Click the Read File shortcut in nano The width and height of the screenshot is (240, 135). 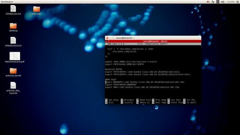tap(143, 100)
